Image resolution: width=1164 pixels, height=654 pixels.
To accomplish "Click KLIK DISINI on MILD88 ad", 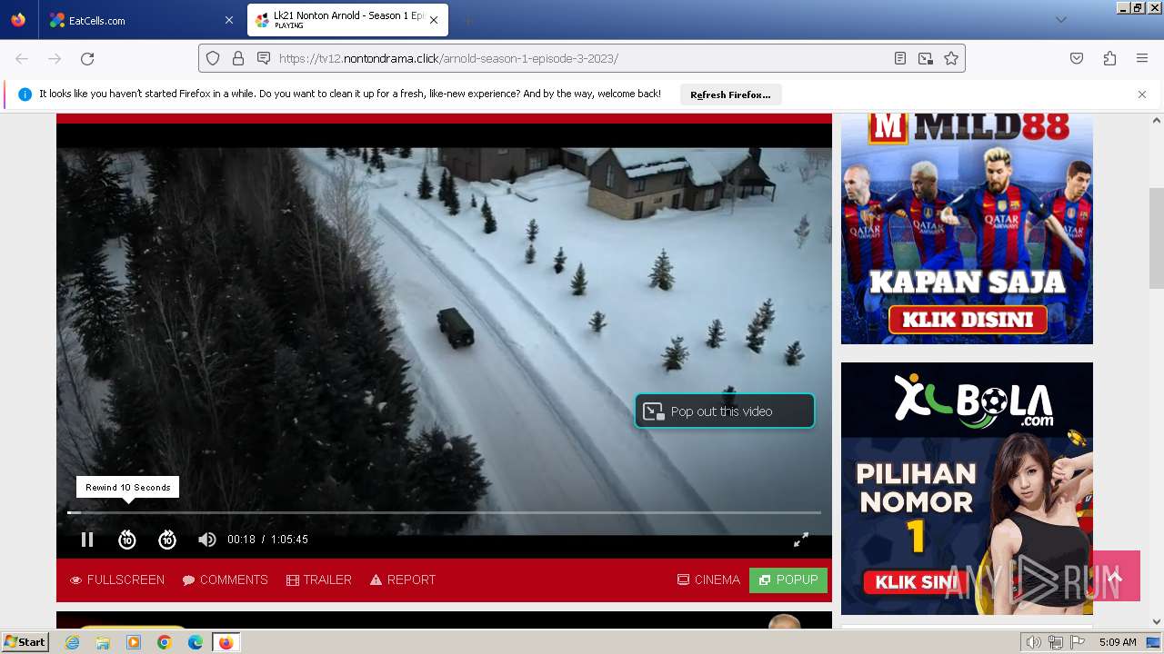I will [967, 320].
